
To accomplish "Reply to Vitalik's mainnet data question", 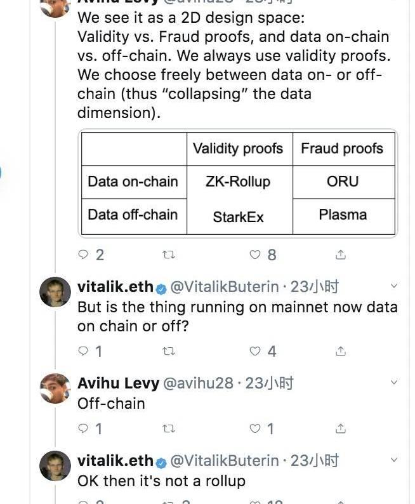I will pos(83,351).
